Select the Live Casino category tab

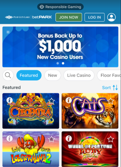click(79, 75)
